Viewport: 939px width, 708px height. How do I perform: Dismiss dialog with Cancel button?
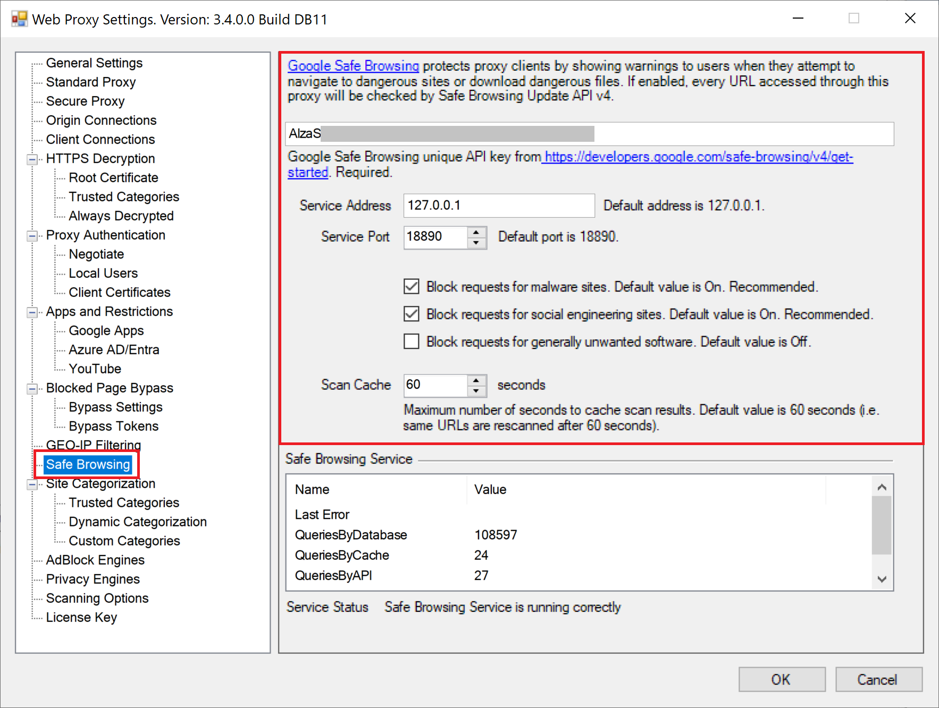click(878, 679)
